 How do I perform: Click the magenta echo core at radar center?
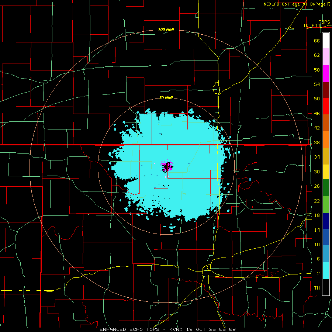[x=167, y=166]
